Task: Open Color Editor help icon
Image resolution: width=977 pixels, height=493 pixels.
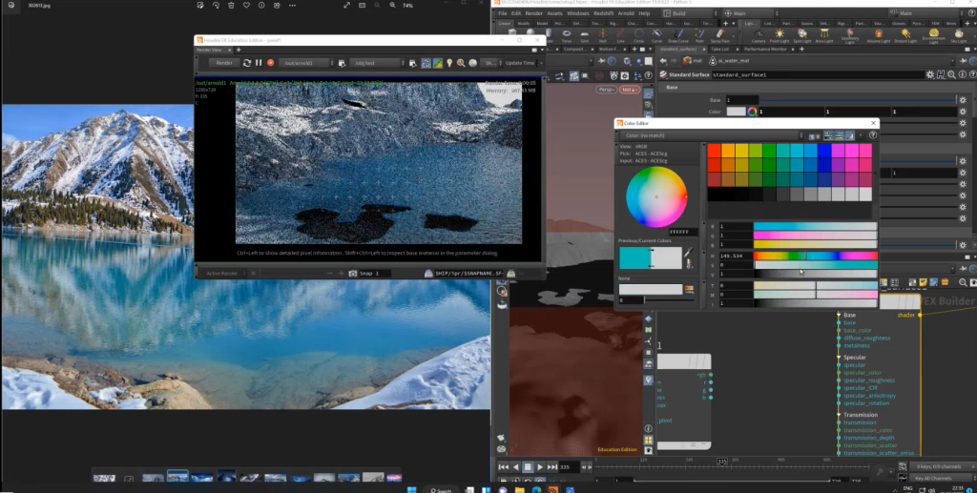Action: coord(873,135)
